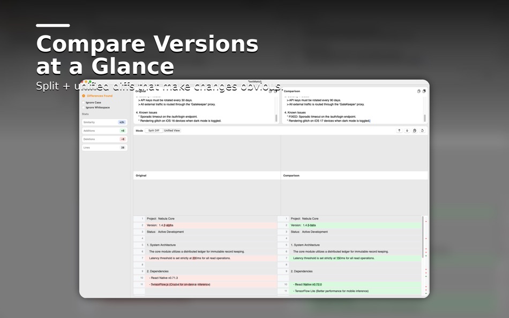Click 'FIXED: Sporadic timeout' line in Comparison
This screenshot has height=318, width=509.
point(321,117)
